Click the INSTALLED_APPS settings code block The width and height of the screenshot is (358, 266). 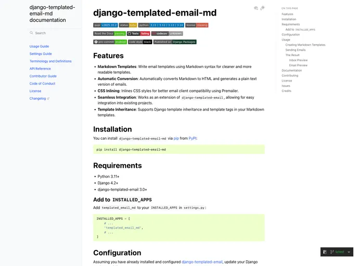click(179, 228)
